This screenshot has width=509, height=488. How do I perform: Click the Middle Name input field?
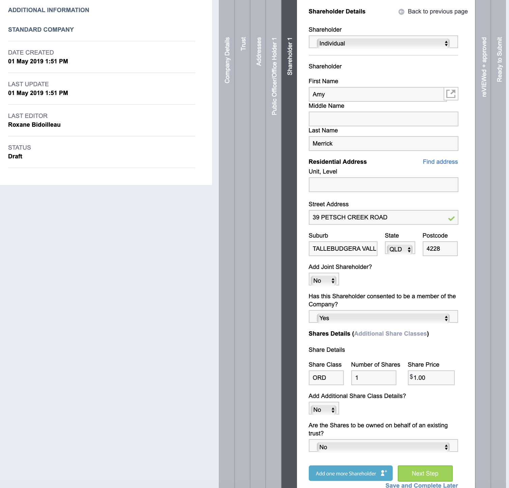coord(383,119)
